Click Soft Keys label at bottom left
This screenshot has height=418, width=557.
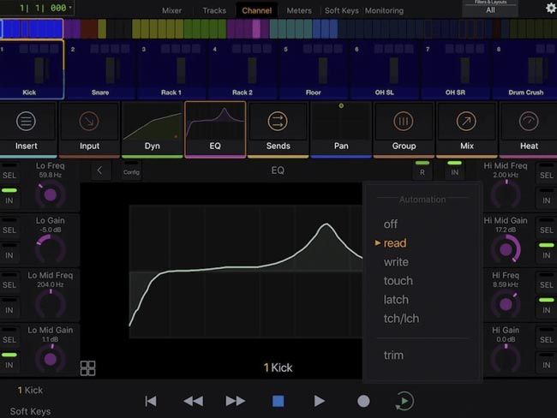30,411
